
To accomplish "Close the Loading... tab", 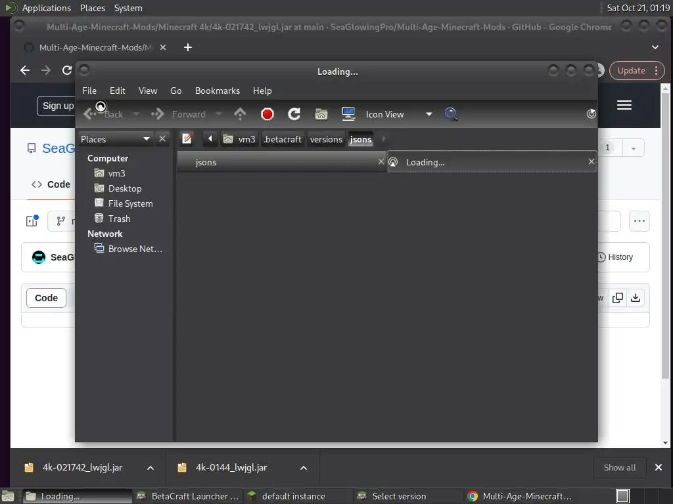I will pos(591,161).
